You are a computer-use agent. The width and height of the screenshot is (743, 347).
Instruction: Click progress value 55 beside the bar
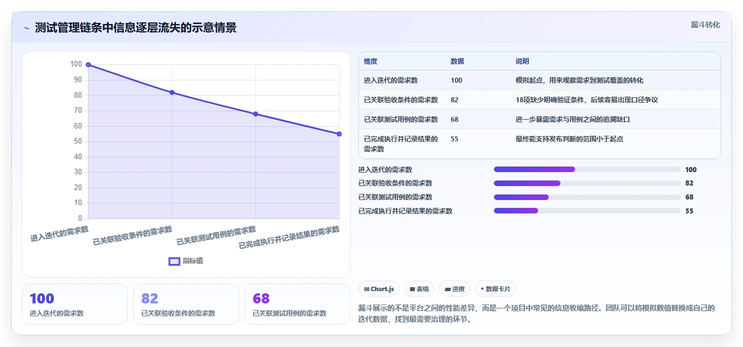pos(689,211)
